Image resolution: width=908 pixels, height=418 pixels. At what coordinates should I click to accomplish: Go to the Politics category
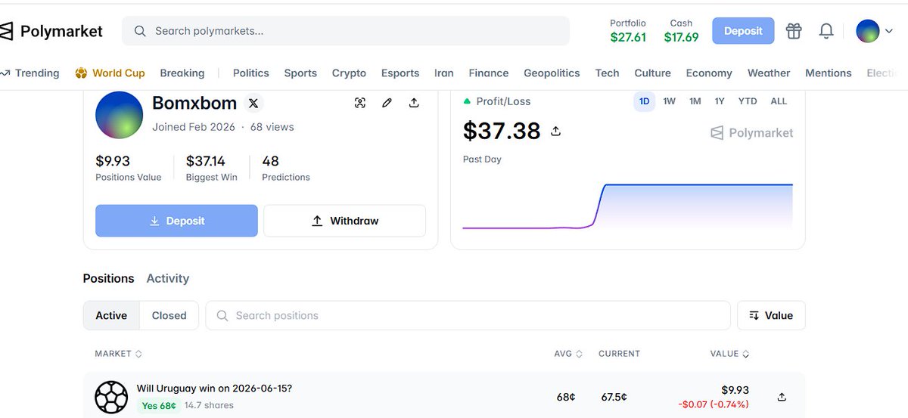251,73
